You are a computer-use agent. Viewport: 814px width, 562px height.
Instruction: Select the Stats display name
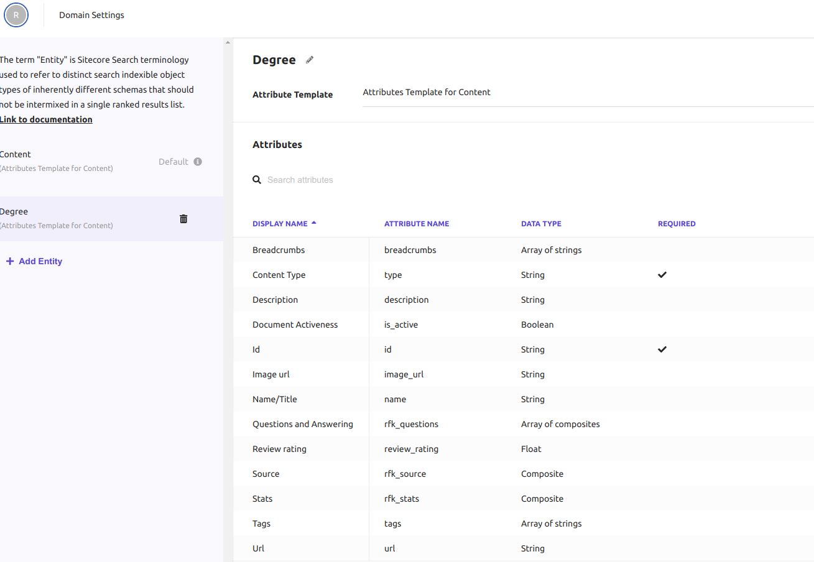coord(262,499)
